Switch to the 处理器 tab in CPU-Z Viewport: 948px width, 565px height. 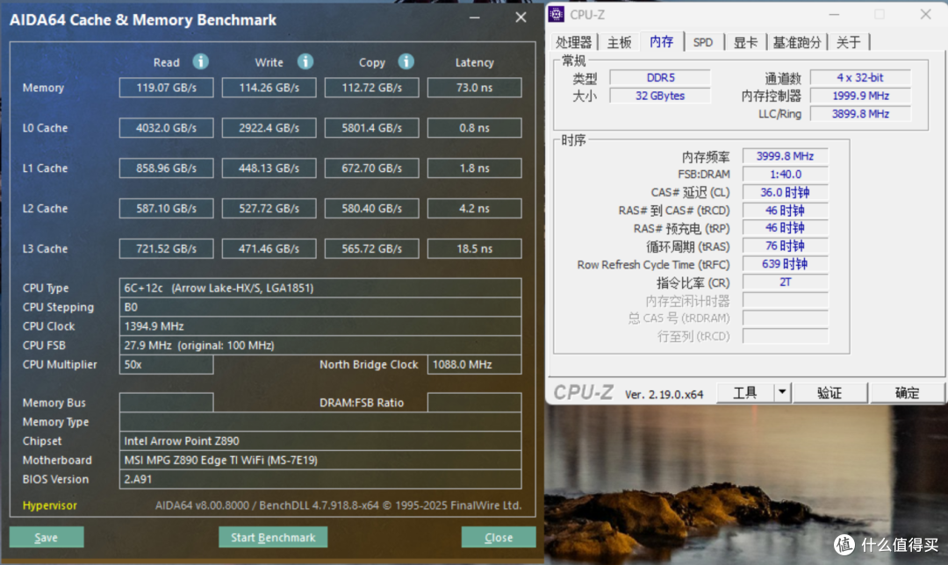pos(573,42)
